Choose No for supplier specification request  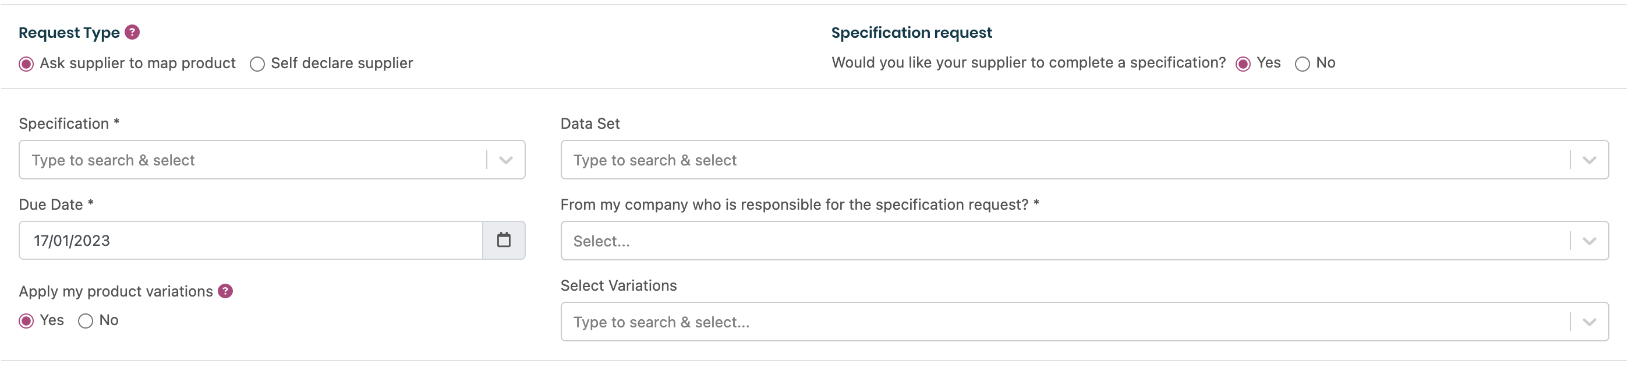pos(1303,64)
